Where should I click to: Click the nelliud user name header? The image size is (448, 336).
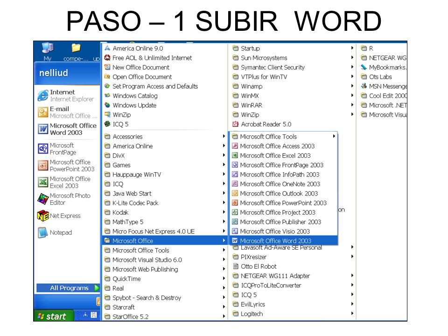point(54,73)
